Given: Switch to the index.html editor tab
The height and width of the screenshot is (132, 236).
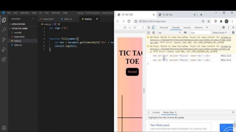Looking at the screenshot, I should click(47, 19).
